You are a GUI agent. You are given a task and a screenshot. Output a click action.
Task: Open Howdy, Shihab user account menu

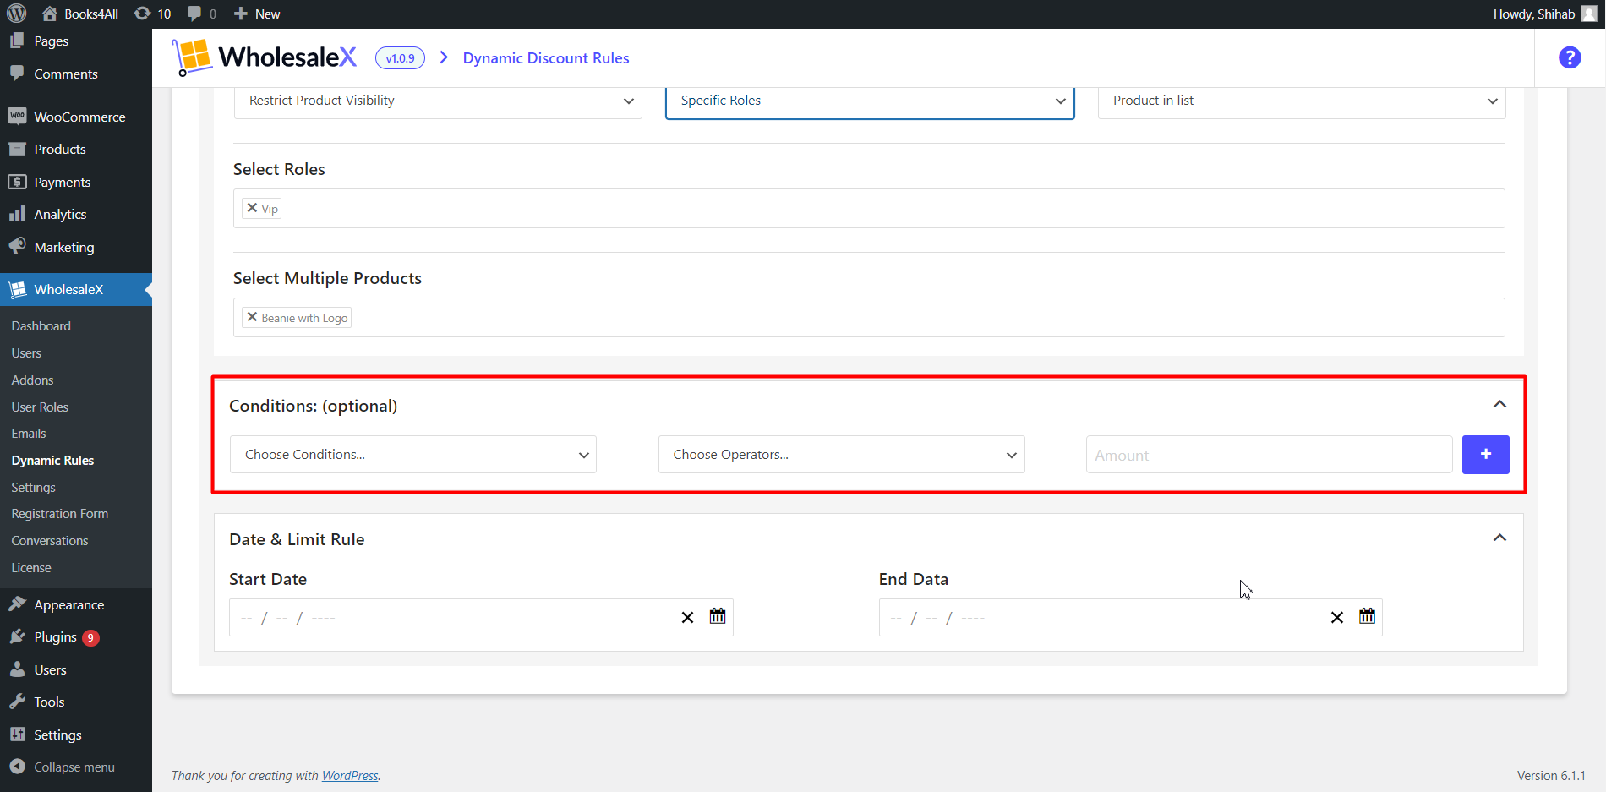pyautogui.click(x=1544, y=14)
